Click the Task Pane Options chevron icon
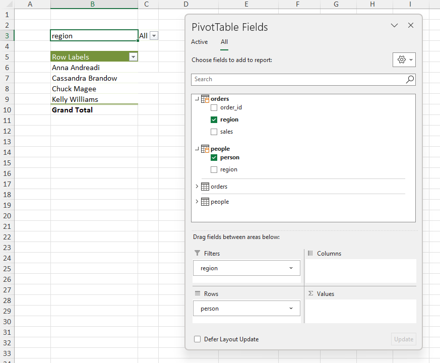This screenshot has height=363, width=440. [x=394, y=26]
